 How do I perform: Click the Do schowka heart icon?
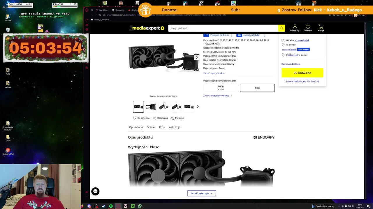(x=135, y=118)
